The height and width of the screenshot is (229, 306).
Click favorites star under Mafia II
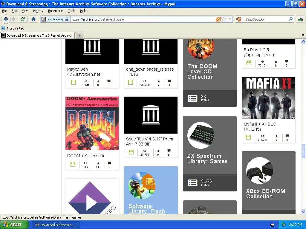[276, 136]
